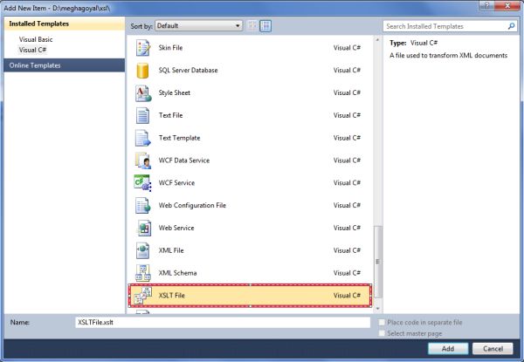Select the Web Configuration File label
This screenshot has width=524, height=362.
coord(192,206)
